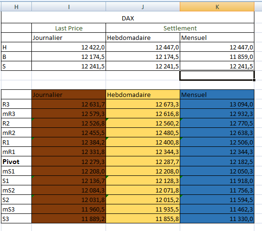Click cell with value 12 616,8
Viewport: 262px width, 231px height.
(x=143, y=114)
